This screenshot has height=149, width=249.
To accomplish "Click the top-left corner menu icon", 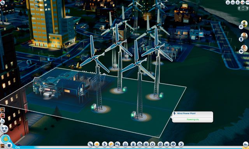I will point(2,2).
